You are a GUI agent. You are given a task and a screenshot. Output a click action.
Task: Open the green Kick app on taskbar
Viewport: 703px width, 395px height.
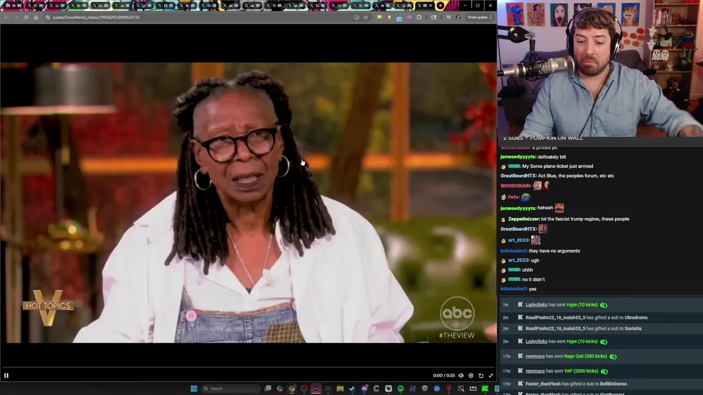[485, 388]
